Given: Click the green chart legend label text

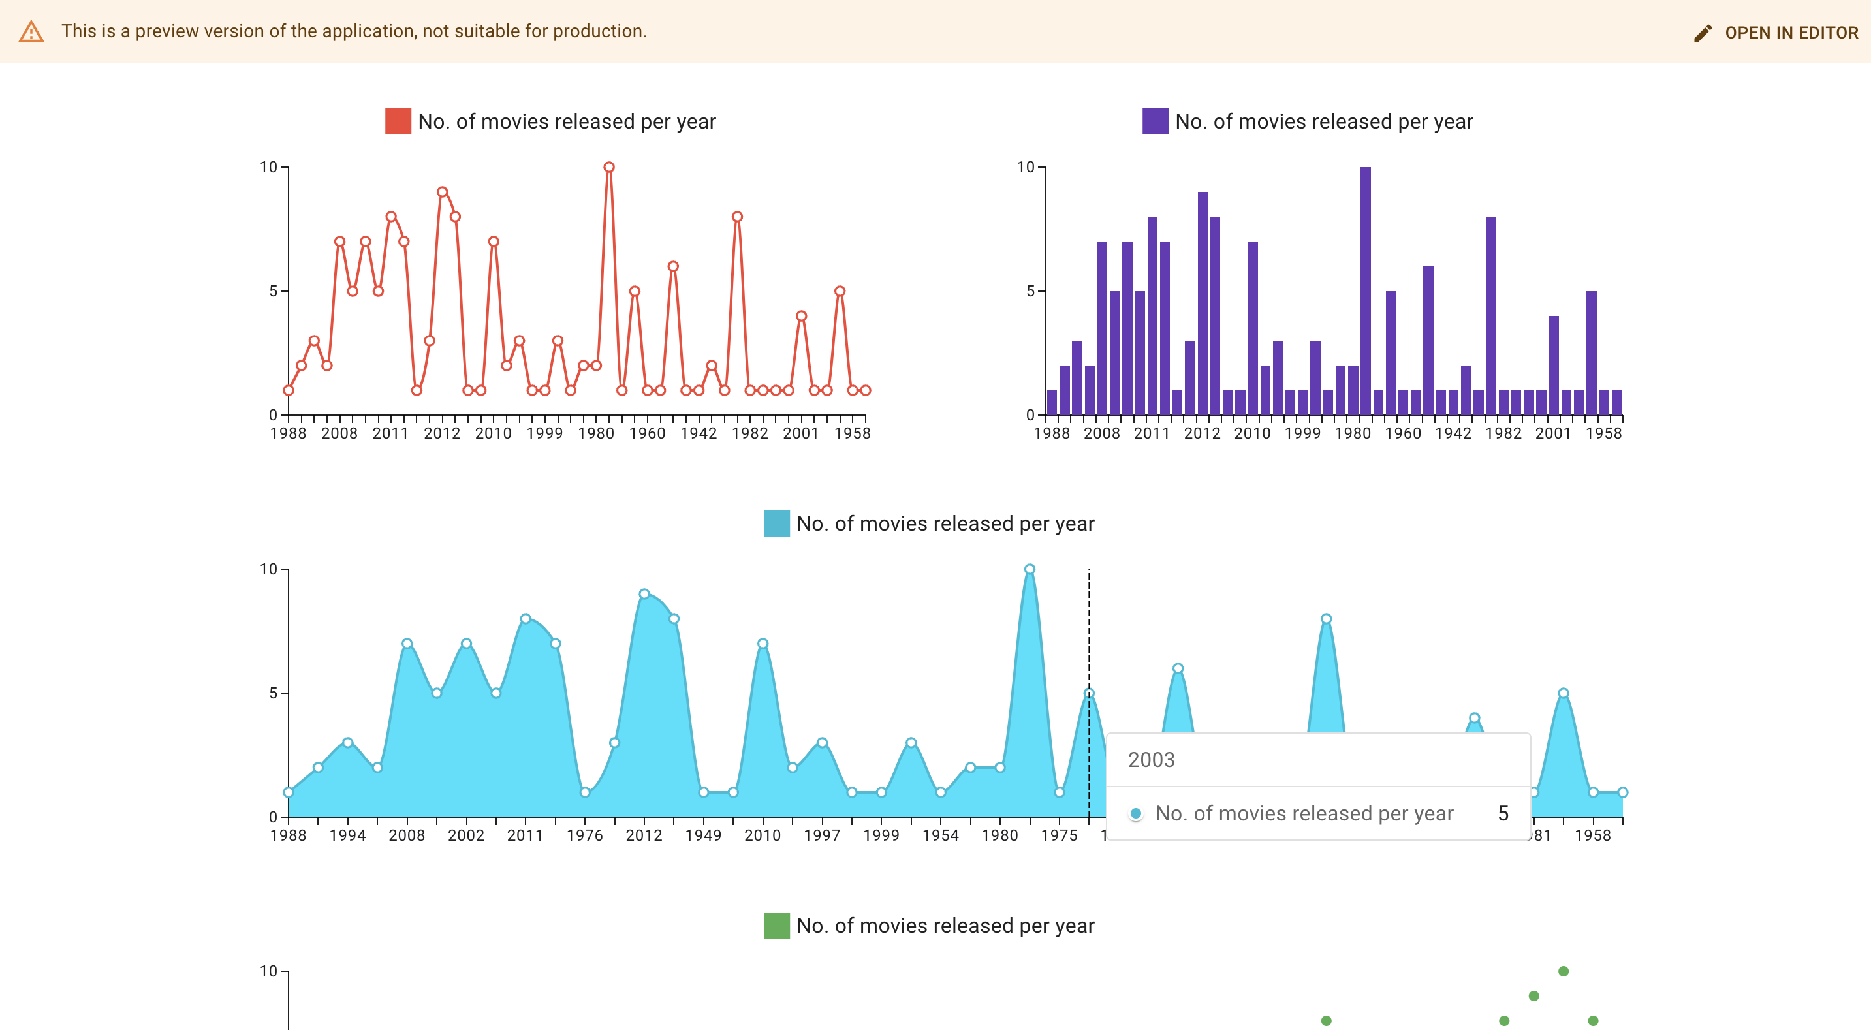Looking at the screenshot, I should (945, 926).
